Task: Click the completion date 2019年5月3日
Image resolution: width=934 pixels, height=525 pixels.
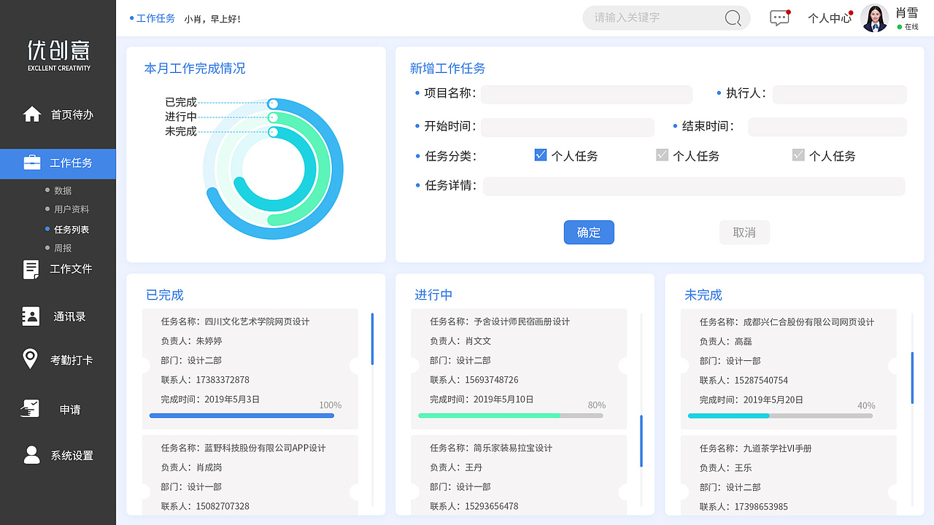Action: [x=232, y=400]
